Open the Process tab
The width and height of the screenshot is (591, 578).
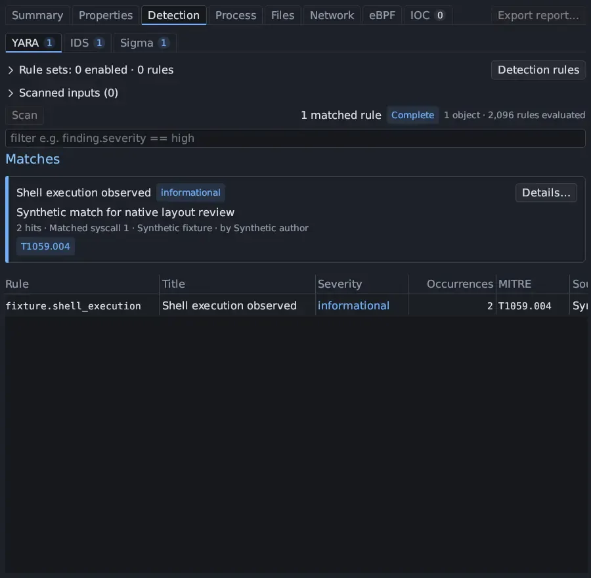[x=236, y=16]
